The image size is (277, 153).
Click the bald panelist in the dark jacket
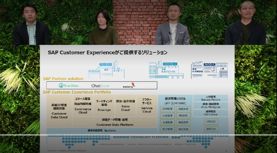(245, 23)
